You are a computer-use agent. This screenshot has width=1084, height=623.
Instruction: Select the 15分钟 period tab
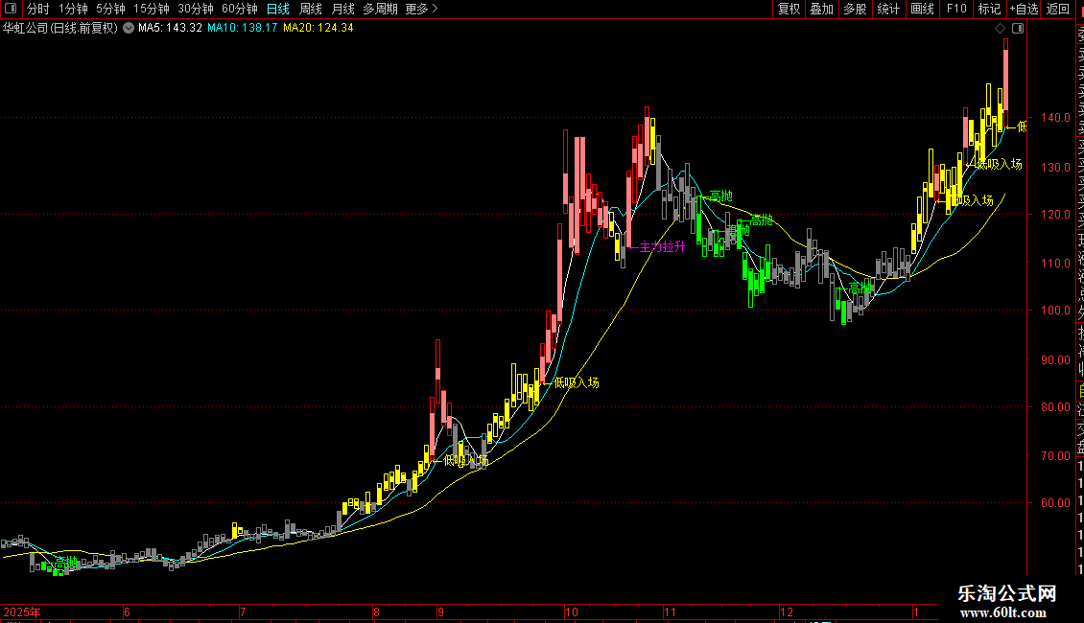pos(151,9)
